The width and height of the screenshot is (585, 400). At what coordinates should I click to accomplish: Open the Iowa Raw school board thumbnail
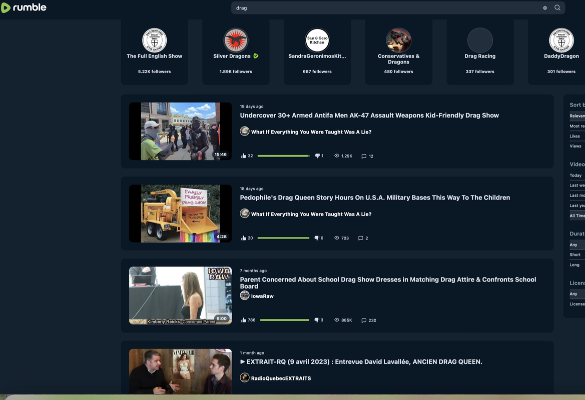tap(180, 295)
